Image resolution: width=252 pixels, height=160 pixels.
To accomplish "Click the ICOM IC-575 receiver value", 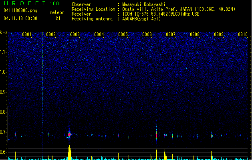I will pyautogui.click(x=161, y=14).
